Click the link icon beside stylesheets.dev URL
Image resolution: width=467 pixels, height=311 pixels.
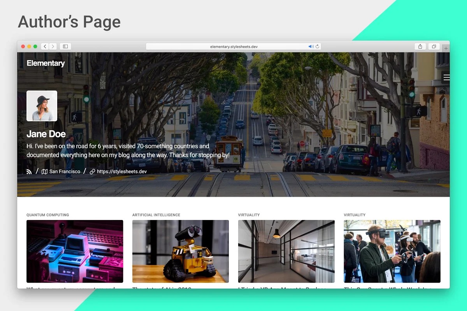pos(92,171)
